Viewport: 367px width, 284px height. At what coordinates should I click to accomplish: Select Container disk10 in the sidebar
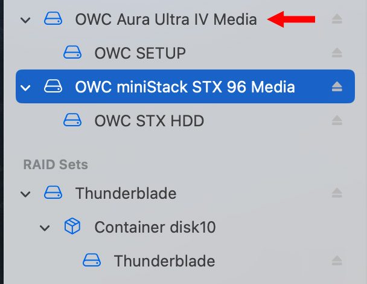155,228
